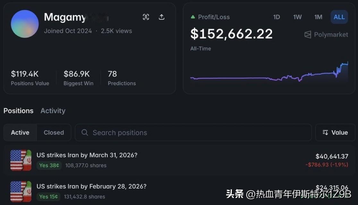Toggle to the Closed positions view
The image size is (358, 205).
[54, 132]
